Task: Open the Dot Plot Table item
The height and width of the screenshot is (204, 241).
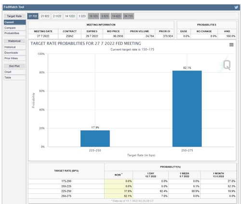Action: (14, 78)
